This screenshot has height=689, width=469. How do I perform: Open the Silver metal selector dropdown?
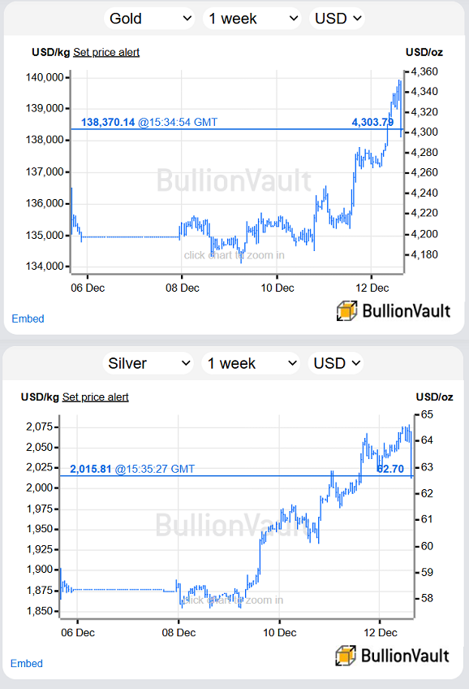[x=149, y=362]
